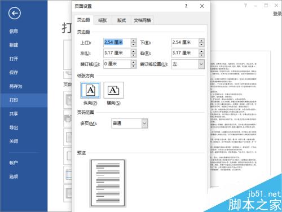
Task: Click the 装订线(G) gutter field
Action: click(117, 64)
